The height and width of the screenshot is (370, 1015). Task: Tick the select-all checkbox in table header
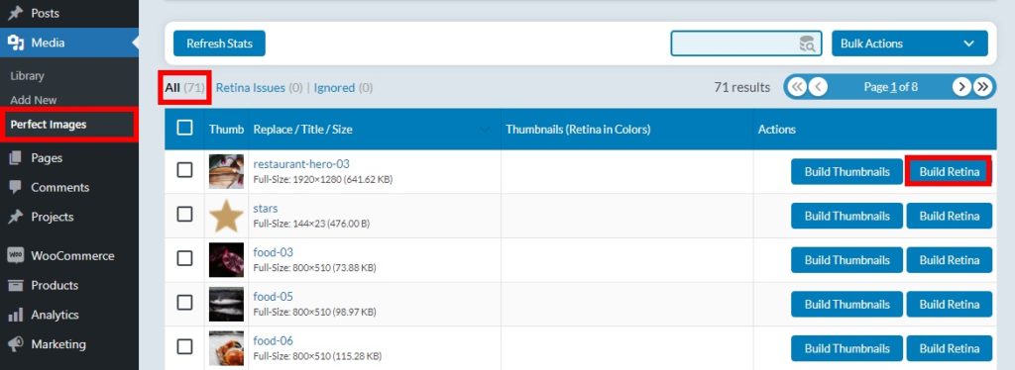pos(184,128)
